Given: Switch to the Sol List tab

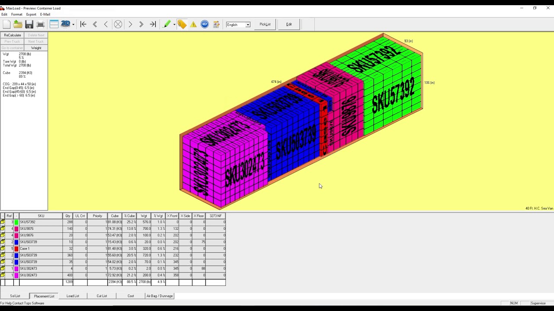Looking at the screenshot, I should [x=15, y=296].
